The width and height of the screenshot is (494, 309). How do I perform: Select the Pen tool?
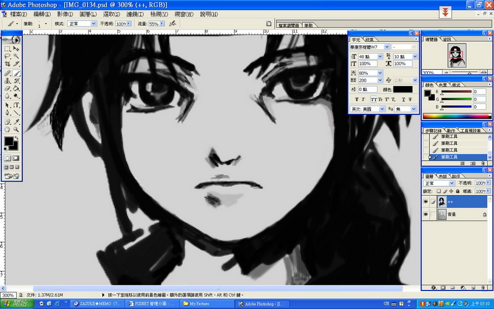[x=7, y=112]
